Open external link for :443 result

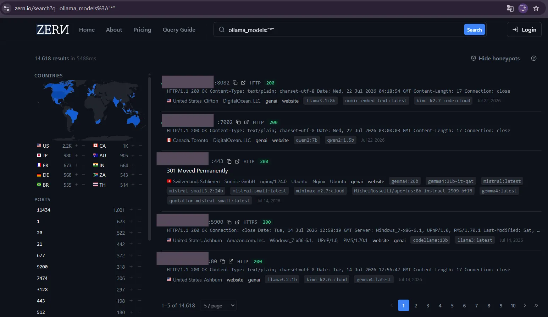pyautogui.click(x=237, y=162)
